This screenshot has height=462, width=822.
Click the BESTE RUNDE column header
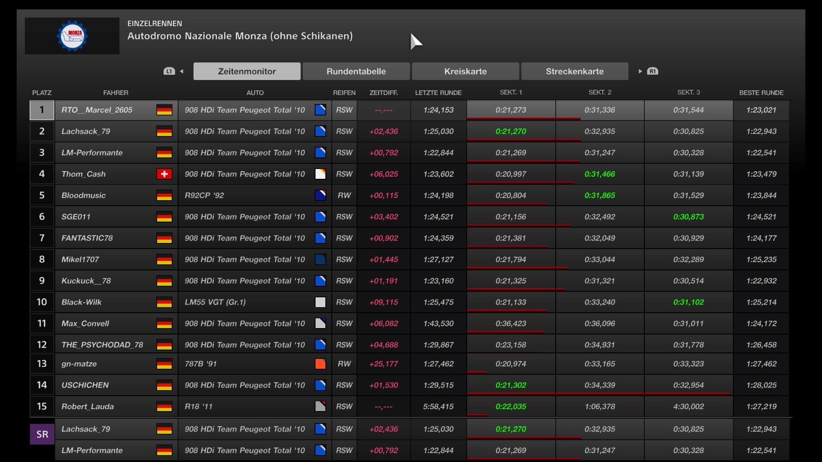[x=761, y=92]
